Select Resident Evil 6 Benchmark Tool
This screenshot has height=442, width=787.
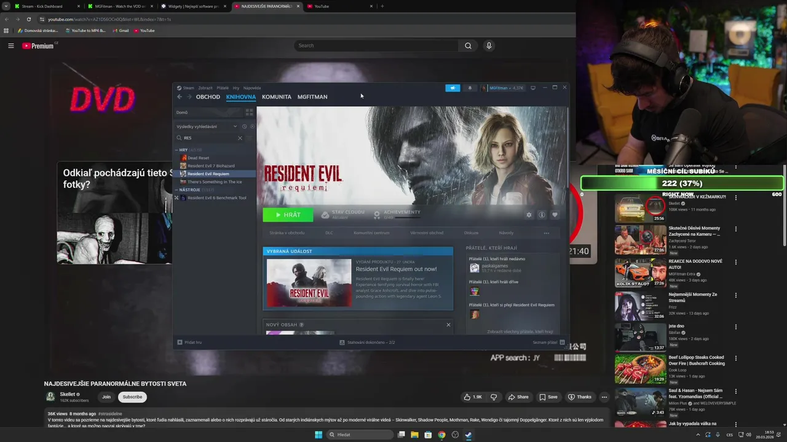tap(216, 198)
